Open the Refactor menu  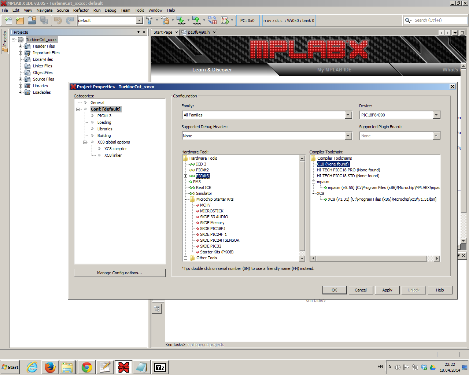[81, 10]
